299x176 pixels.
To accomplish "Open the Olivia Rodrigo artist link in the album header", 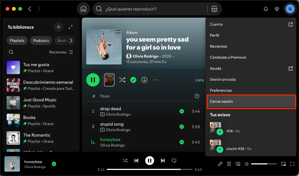I will pos(145,56).
